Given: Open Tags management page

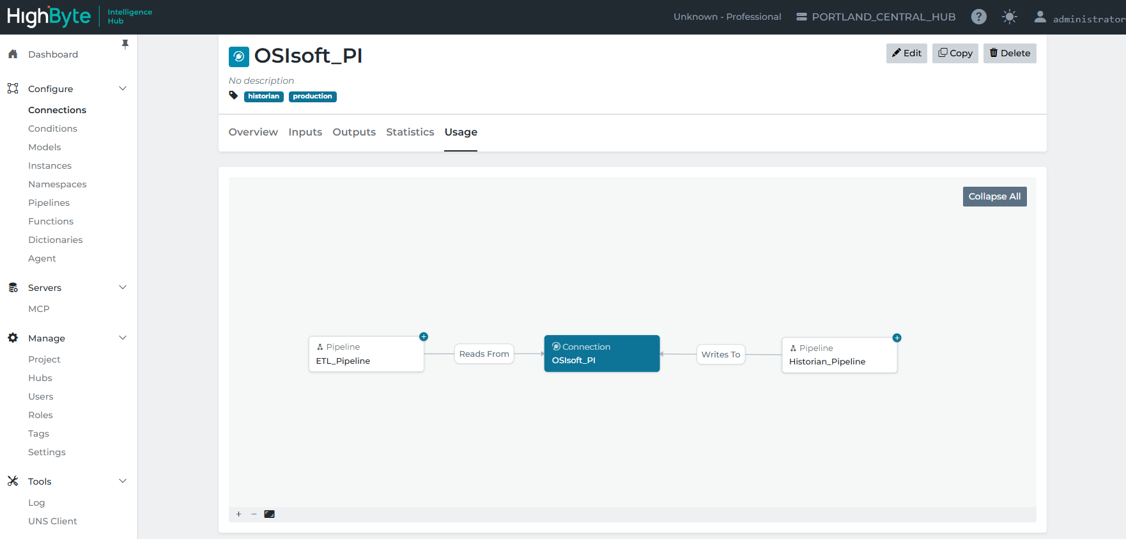Looking at the screenshot, I should pyautogui.click(x=38, y=434).
